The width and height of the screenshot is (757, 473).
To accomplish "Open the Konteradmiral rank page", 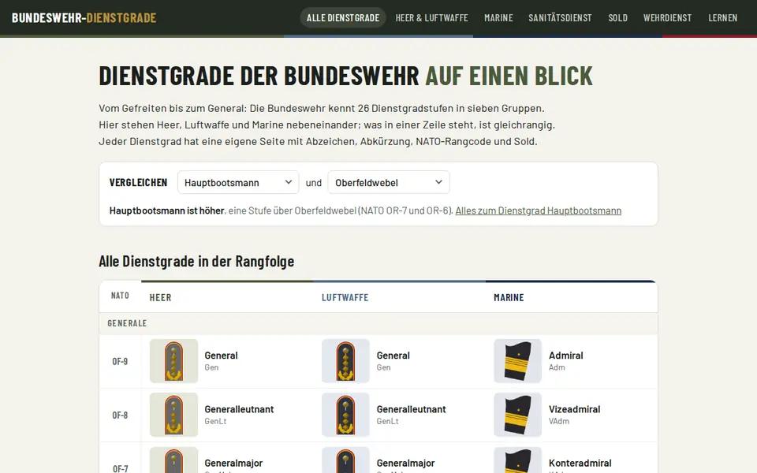I will tap(580, 463).
